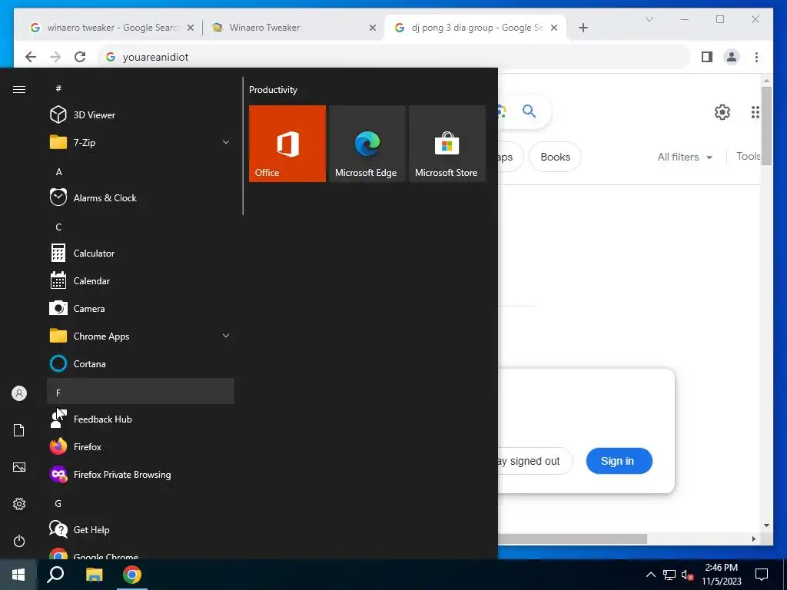Click the blue Sign in button
The image size is (787, 590).
tap(619, 461)
